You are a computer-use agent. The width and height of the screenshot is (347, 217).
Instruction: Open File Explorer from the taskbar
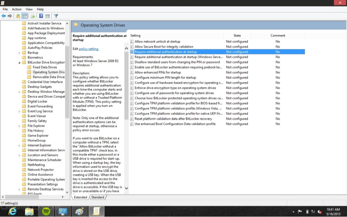pyautogui.click(x=29, y=212)
